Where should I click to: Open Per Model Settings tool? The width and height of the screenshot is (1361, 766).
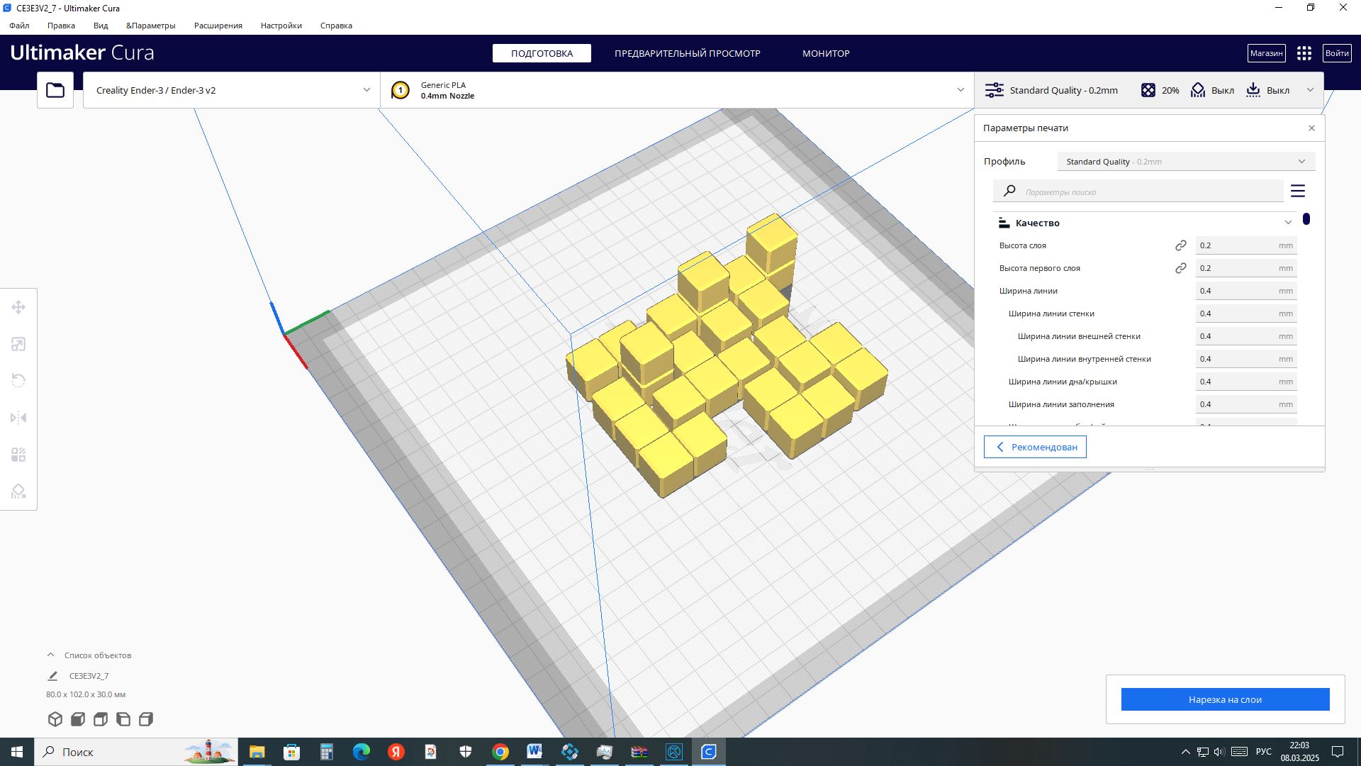(x=18, y=455)
